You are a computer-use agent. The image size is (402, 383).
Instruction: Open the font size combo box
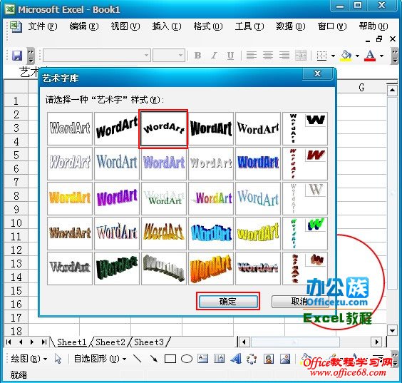[x=169, y=55]
